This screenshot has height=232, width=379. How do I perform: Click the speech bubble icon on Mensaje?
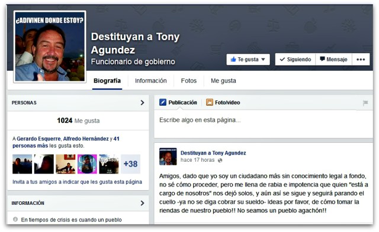coord(322,59)
